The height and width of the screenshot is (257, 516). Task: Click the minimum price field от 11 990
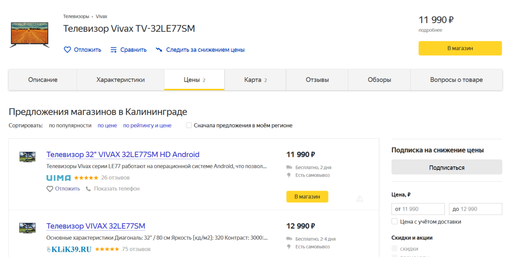418,209
